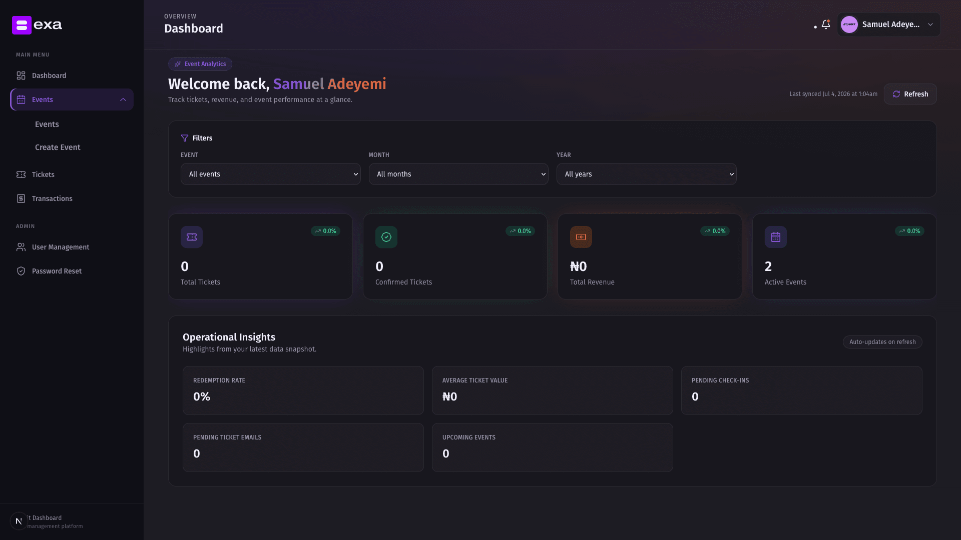
Task: Click the Active Events calendar icon
Action: click(776, 237)
